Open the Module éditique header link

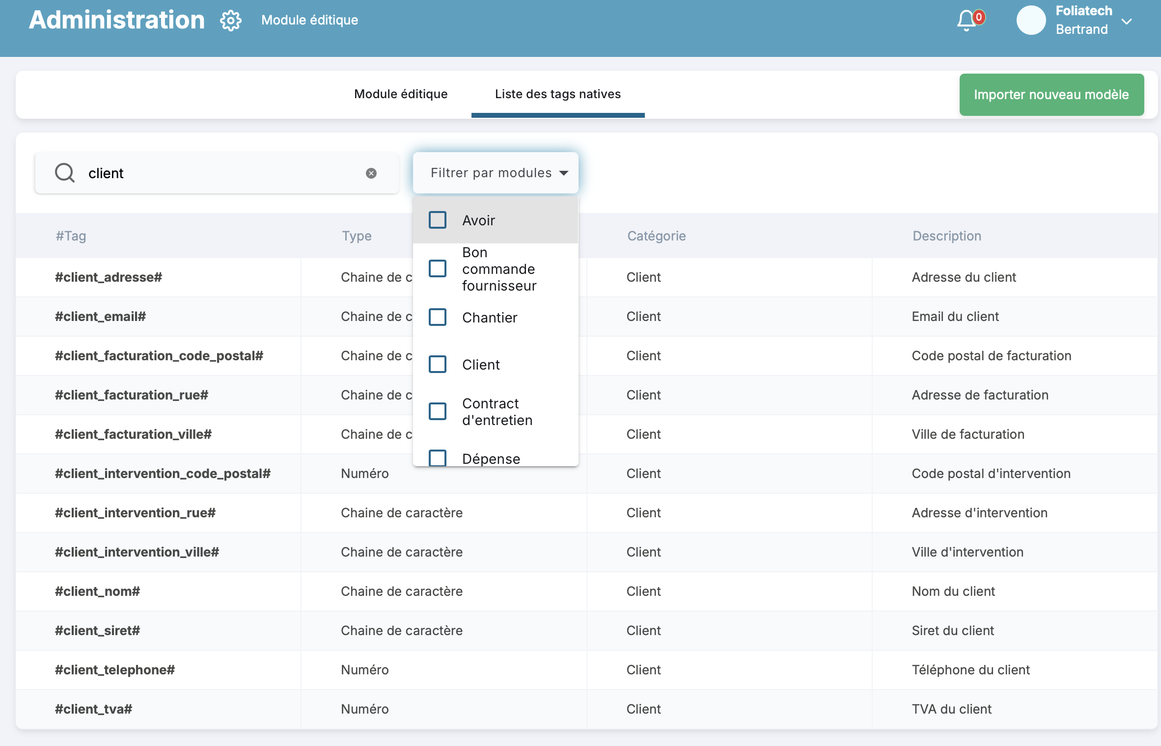point(309,20)
